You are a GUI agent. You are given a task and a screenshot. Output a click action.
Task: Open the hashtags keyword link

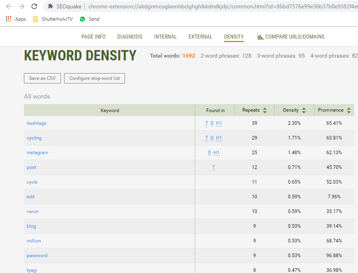coord(36,123)
